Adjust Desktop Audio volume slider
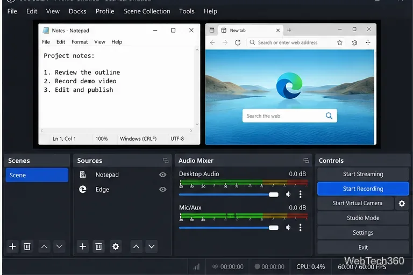 (229, 194)
